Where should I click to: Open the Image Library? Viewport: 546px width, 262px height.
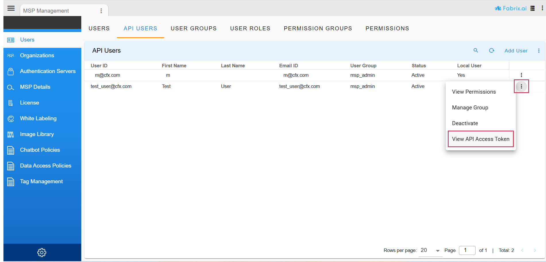click(37, 134)
